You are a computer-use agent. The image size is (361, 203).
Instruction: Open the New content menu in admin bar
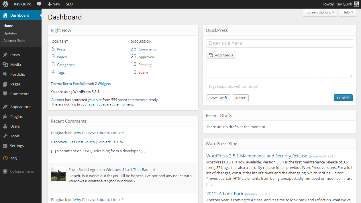tap(54, 4)
